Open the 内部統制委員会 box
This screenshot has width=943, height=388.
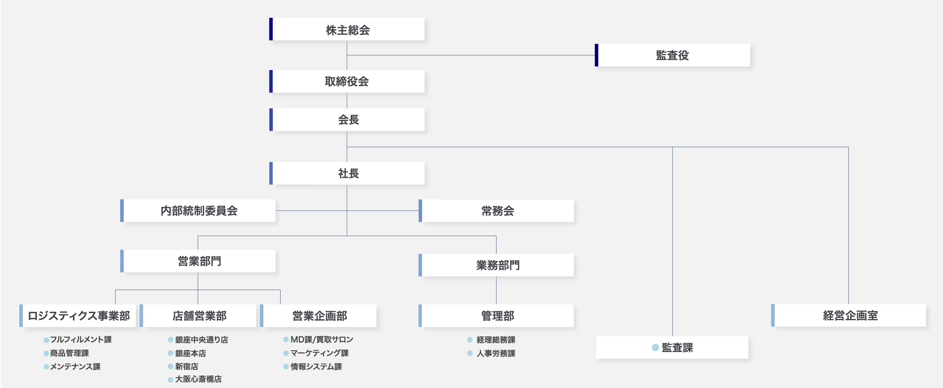(199, 211)
